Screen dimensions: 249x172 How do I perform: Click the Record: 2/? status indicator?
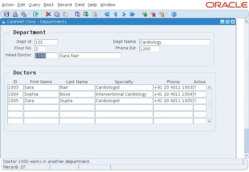coord(14,167)
